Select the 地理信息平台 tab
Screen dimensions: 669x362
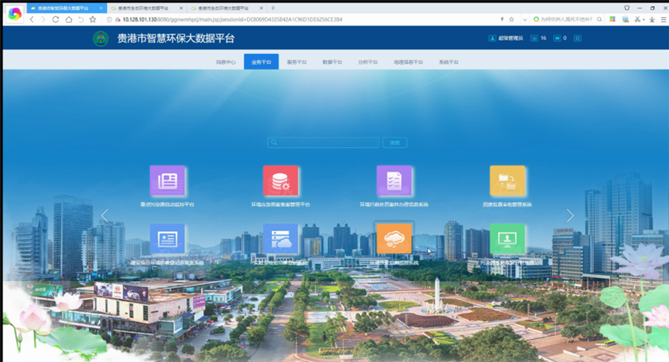408,62
